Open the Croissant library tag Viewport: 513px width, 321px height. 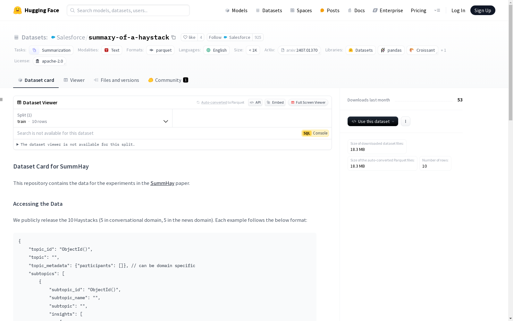pos(423,50)
